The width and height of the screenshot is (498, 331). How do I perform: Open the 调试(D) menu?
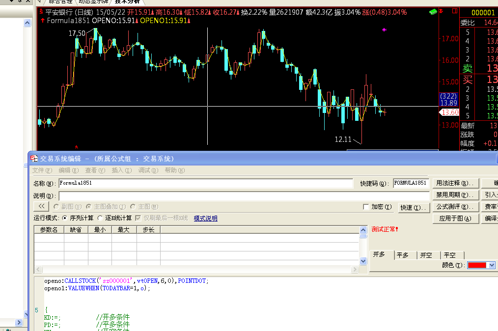[x=148, y=170]
